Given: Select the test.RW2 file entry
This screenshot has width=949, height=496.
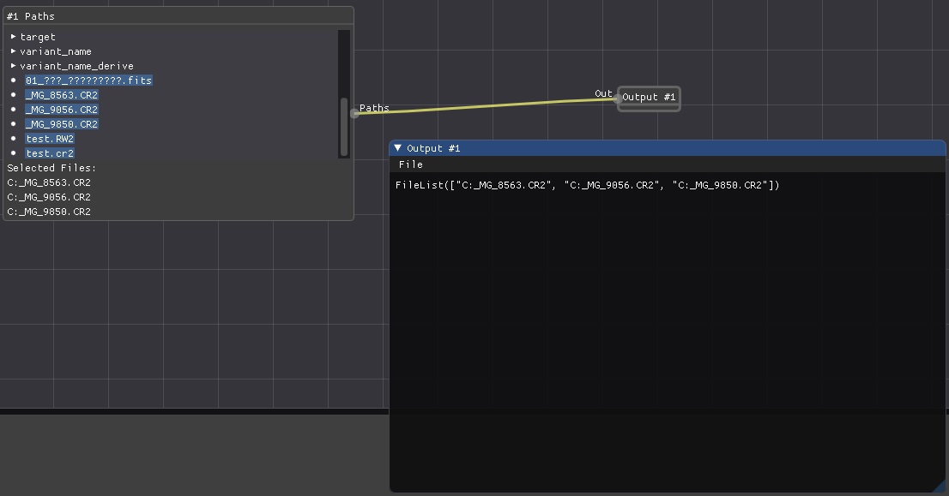Looking at the screenshot, I should (50, 138).
